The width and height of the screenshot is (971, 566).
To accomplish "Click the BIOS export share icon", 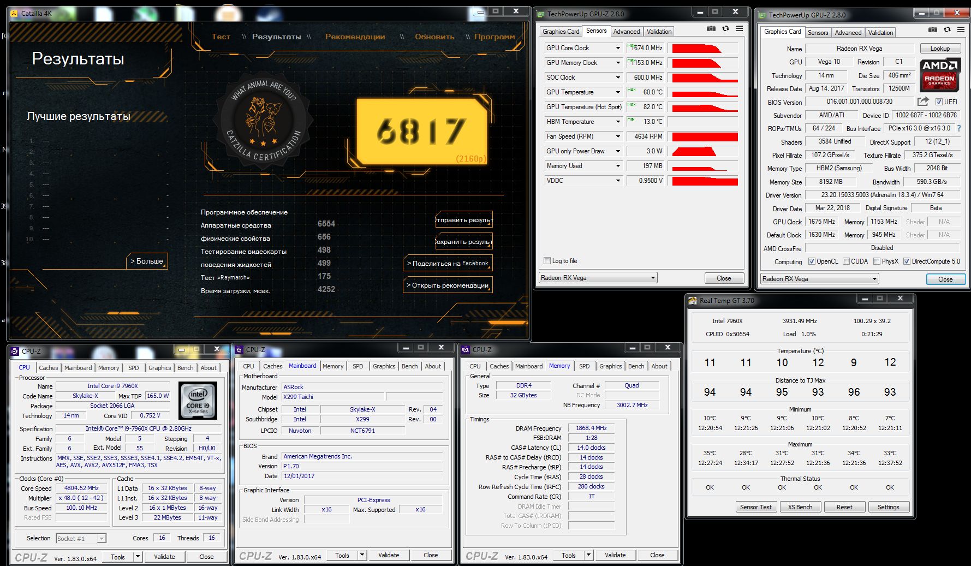I will point(923,102).
